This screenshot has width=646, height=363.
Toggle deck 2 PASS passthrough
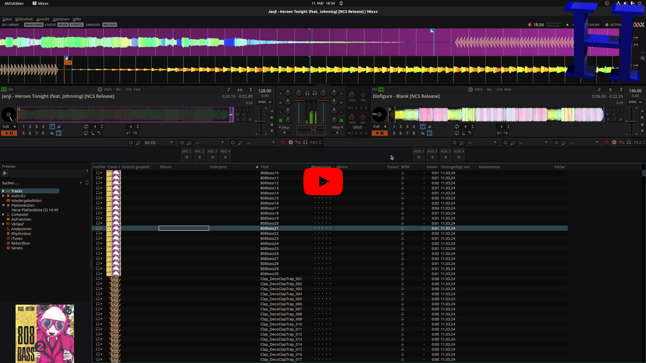(508, 89)
